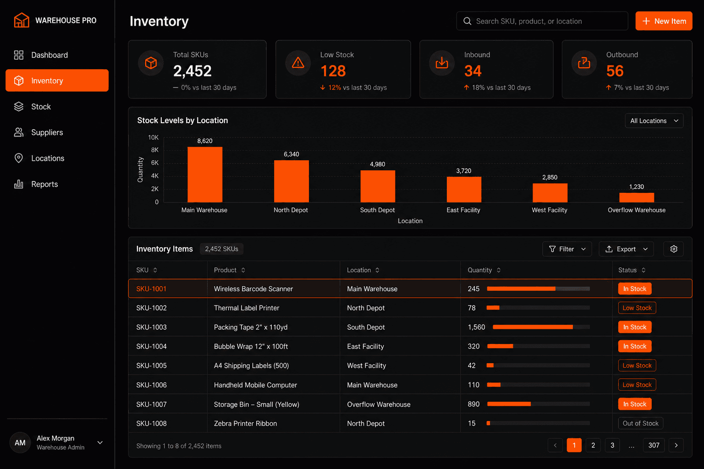The height and width of the screenshot is (469, 704).
Task: Click the 1,560 quantity value
Action: click(x=477, y=327)
